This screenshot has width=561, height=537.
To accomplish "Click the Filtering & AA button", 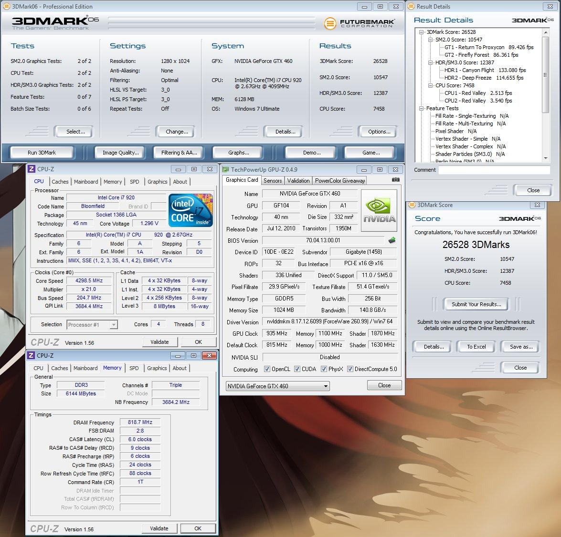I will coord(179,153).
